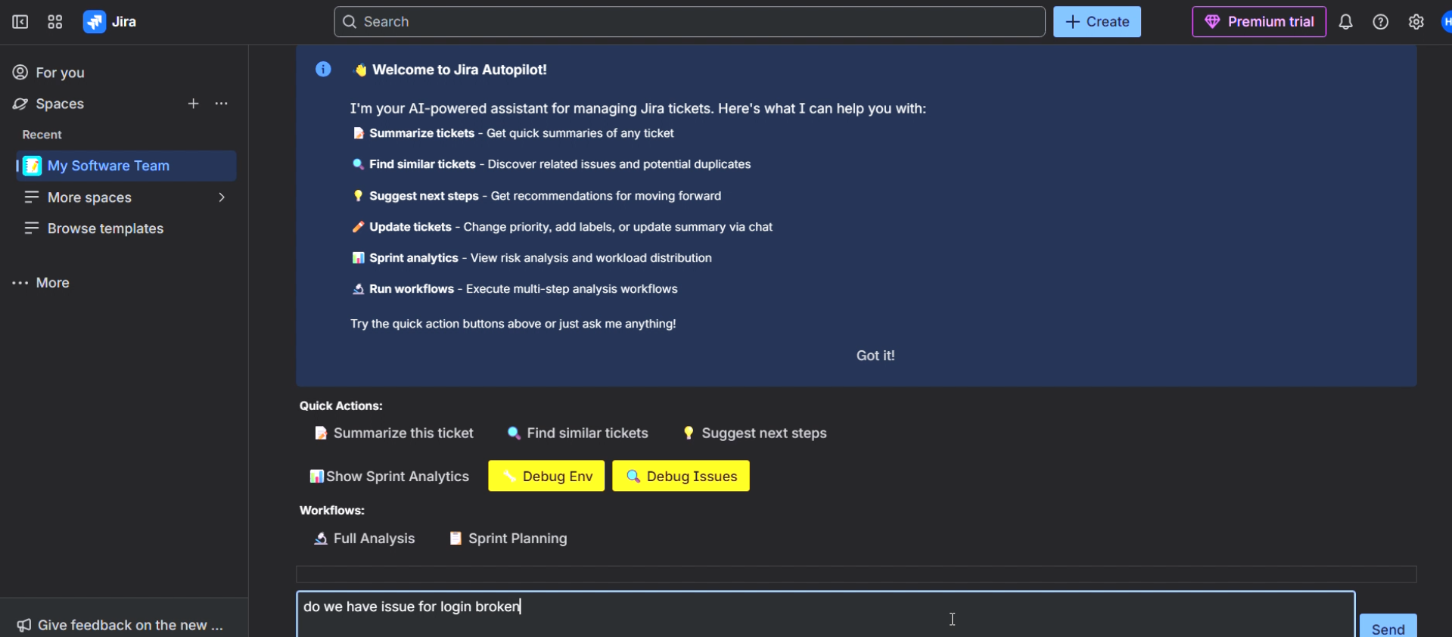Click Find similar tickets quick action
The height and width of the screenshot is (637, 1452).
point(577,433)
